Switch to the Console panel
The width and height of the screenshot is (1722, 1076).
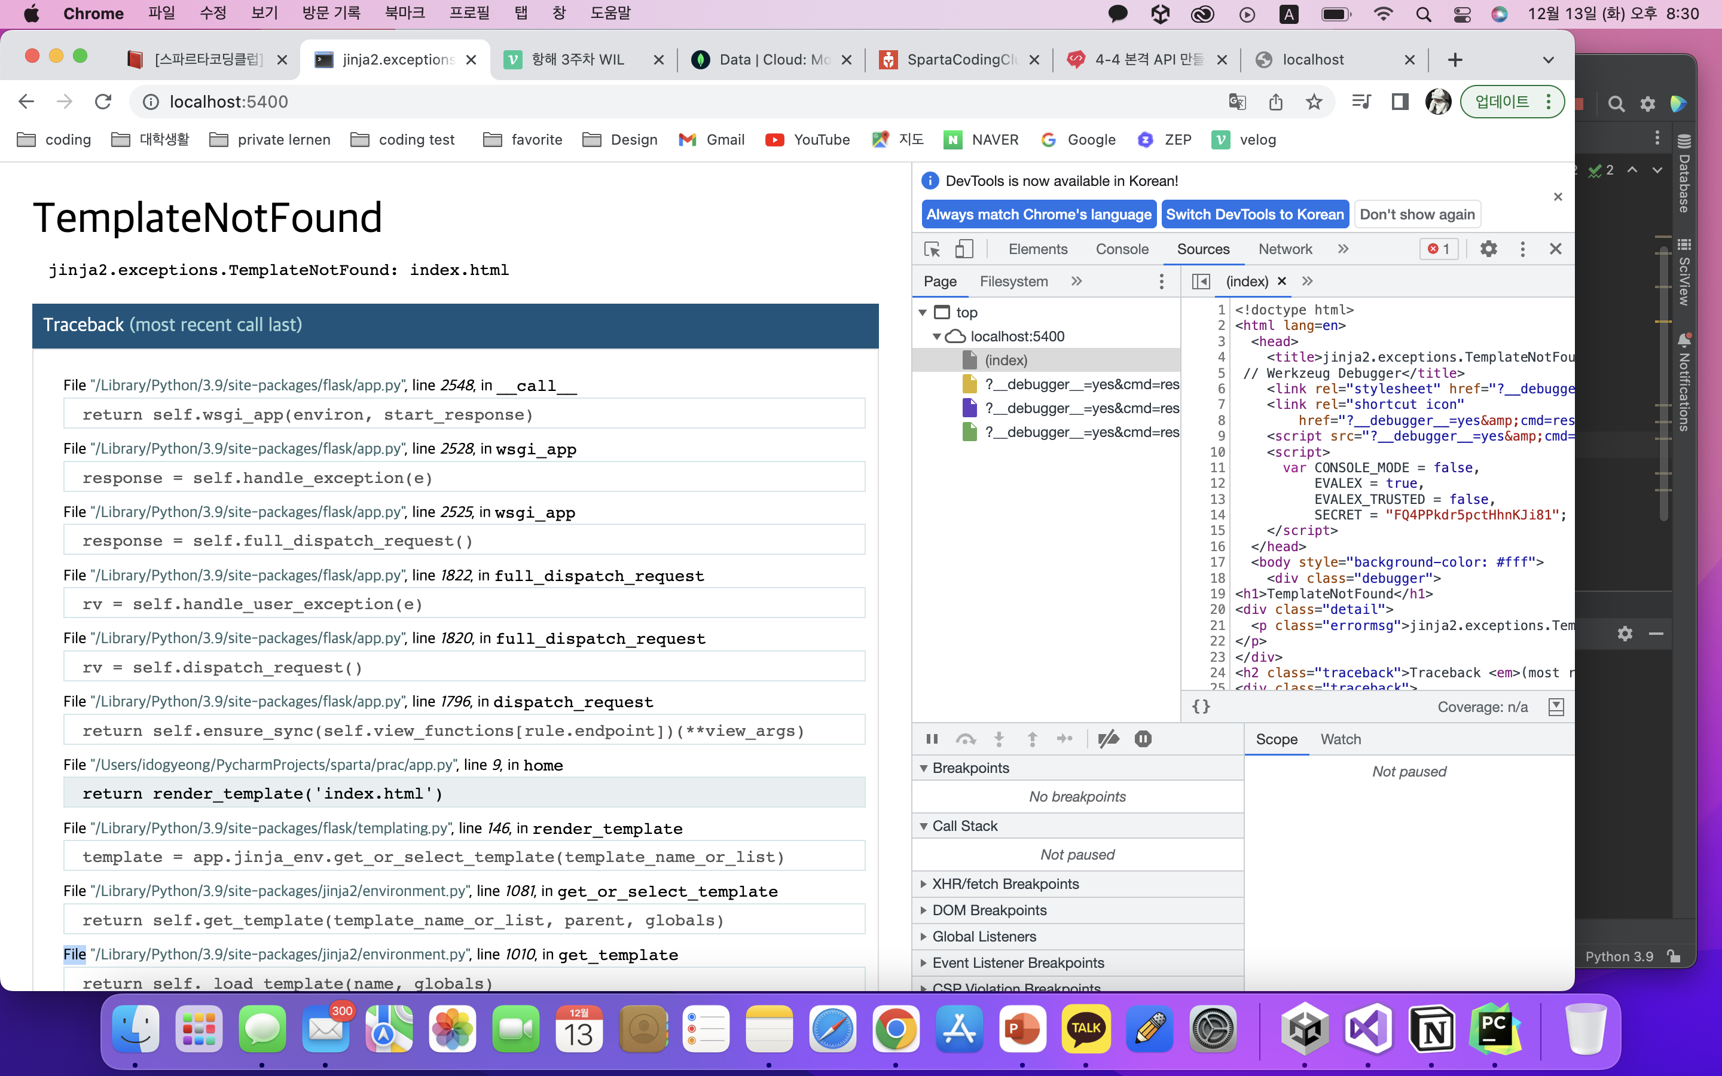(x=1122, y=249)
